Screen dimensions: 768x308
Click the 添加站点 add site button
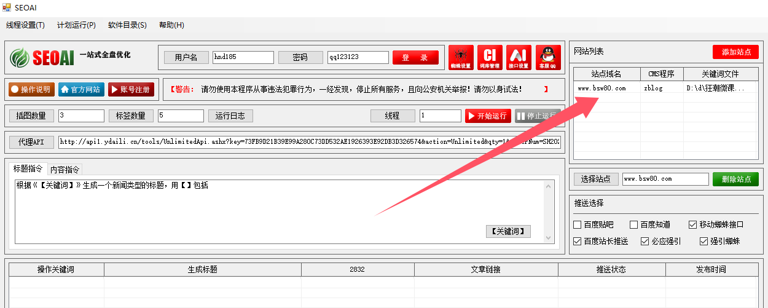(x=735, y=52)
